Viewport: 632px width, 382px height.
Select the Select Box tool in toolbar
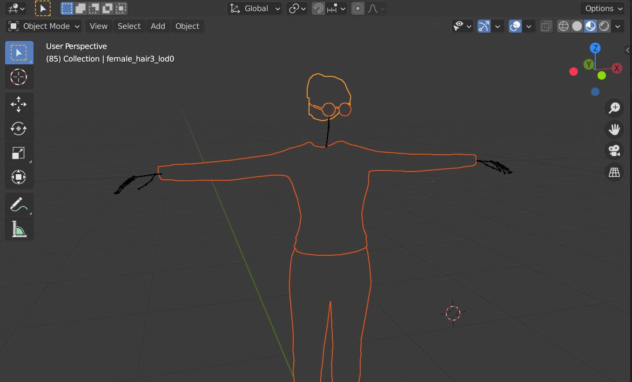click(x=19, y=53)
